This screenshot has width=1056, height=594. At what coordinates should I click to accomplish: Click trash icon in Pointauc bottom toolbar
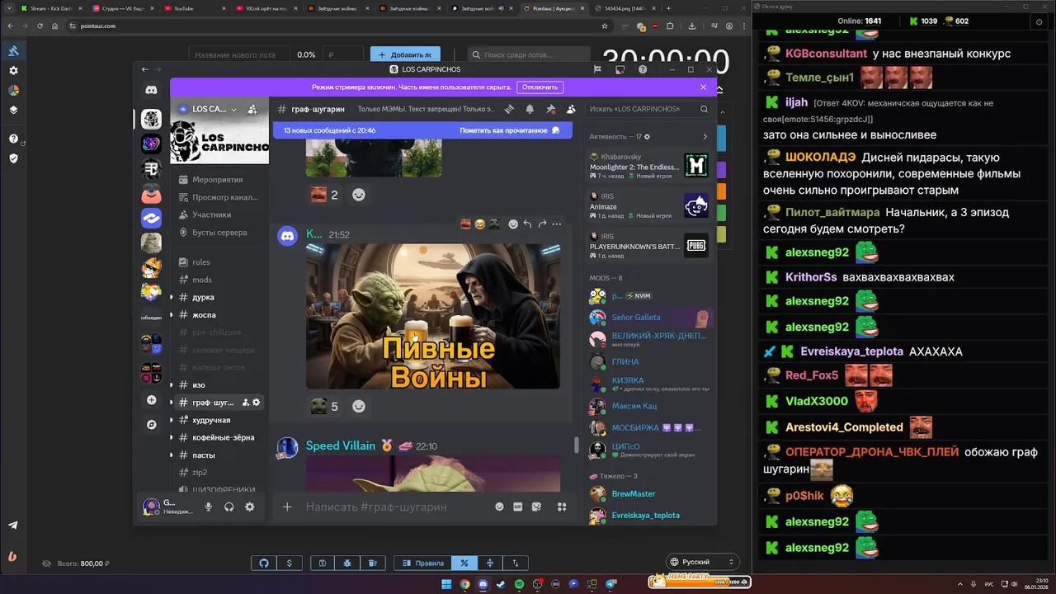[372, 563]
